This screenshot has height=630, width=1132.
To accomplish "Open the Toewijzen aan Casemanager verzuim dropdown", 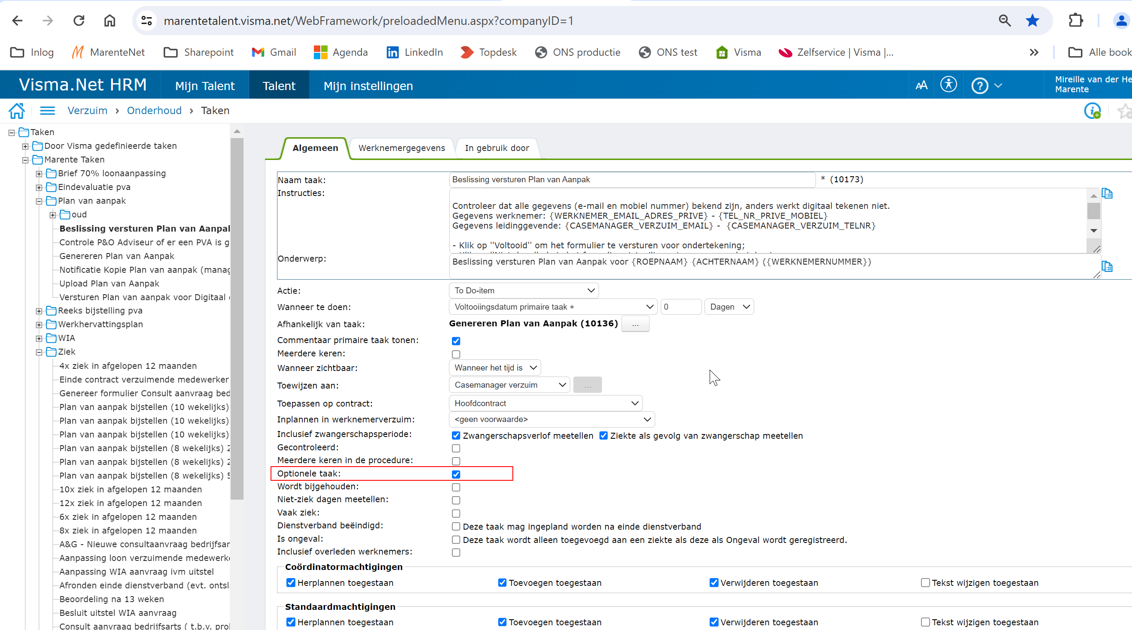I will pyautogui.click(x=509, y=385).
